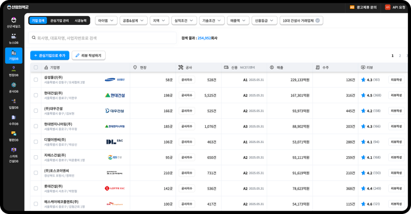Click the 현대건설 logo

(x=115, y=95)
